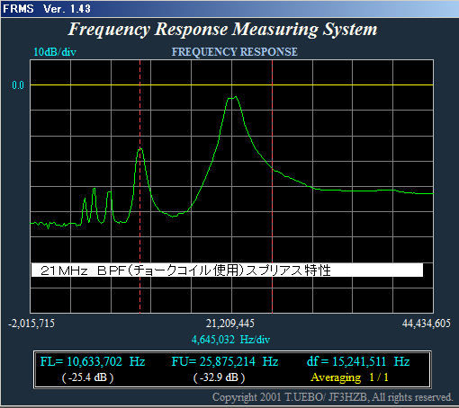Click the start frequency -2,015,715 label
This screenshot has height=408, width=459.
coord(31,324)
